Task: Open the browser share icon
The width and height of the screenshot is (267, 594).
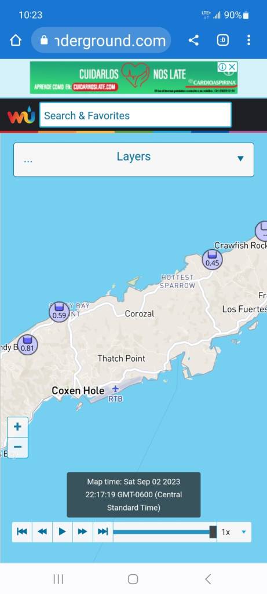Action: tap(193, 40)
